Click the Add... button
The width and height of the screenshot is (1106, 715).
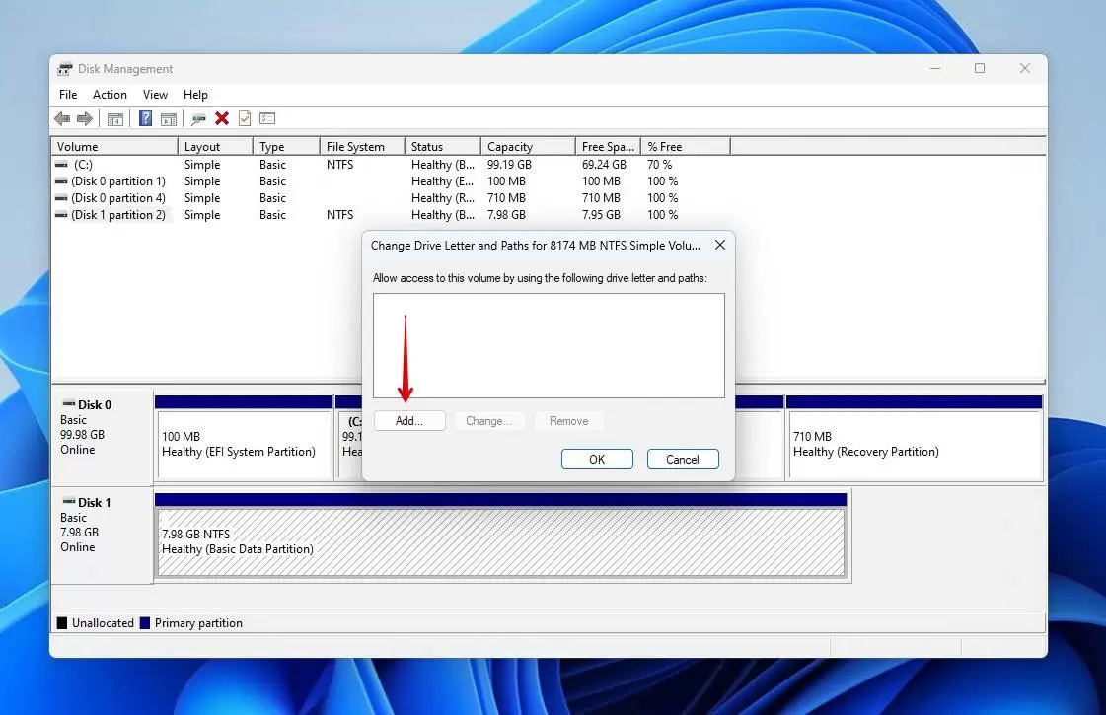409,421
